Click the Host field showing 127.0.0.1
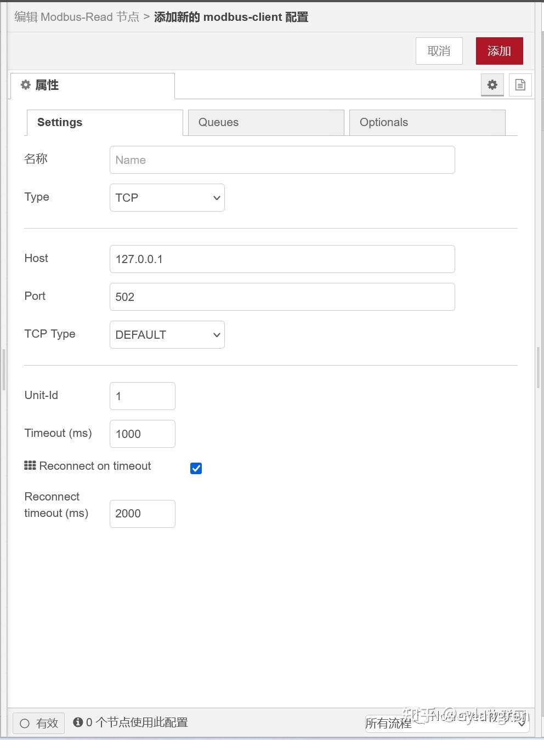The width and height of the screenshot is (544, 740). [x=281, y=259]
